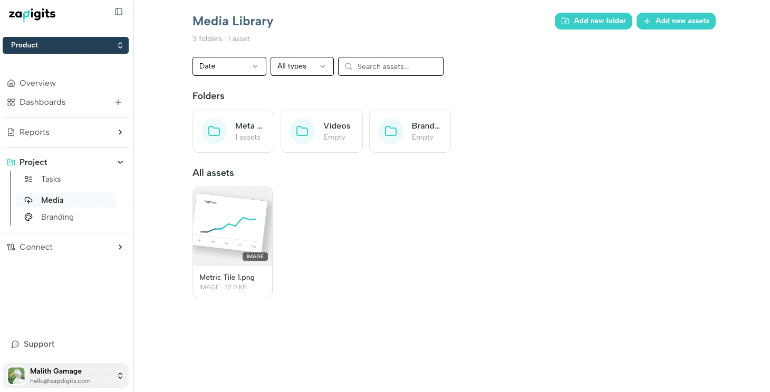
Task: Select Media in the Project menu
Action: [52, 200]
